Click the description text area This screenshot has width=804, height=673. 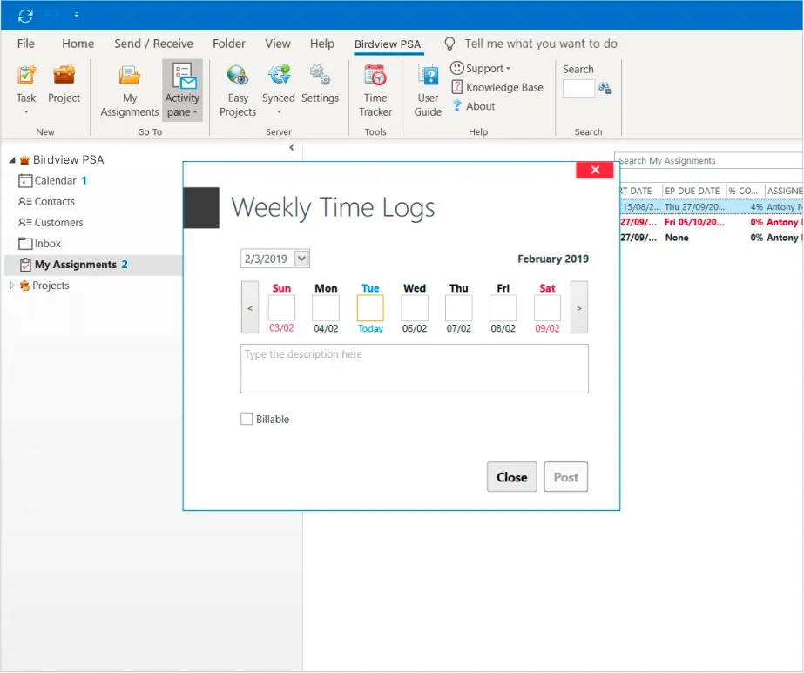pos(415,369)
